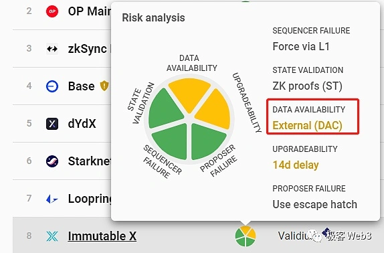This screenshot has height=253, width=384.
Task: Click the Immutable X logo icon
Action: [52, 236]
